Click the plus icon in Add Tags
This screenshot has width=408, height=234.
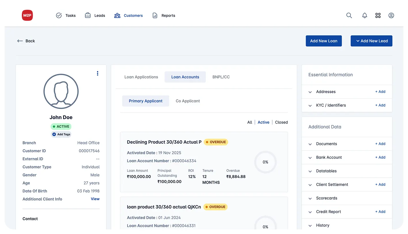54,134
